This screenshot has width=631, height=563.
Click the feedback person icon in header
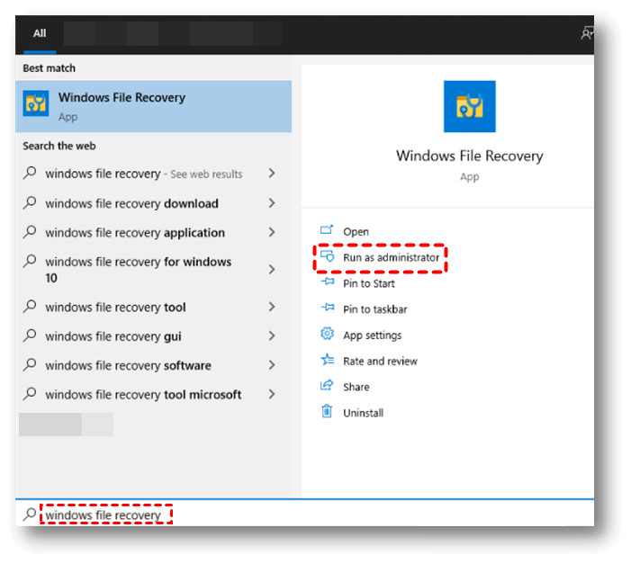click(587, 33)
